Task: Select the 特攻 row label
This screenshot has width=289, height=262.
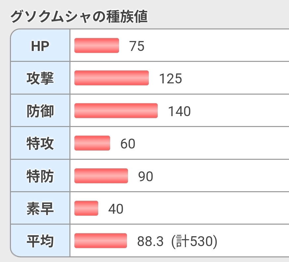Action: click(x=40, y=143)
